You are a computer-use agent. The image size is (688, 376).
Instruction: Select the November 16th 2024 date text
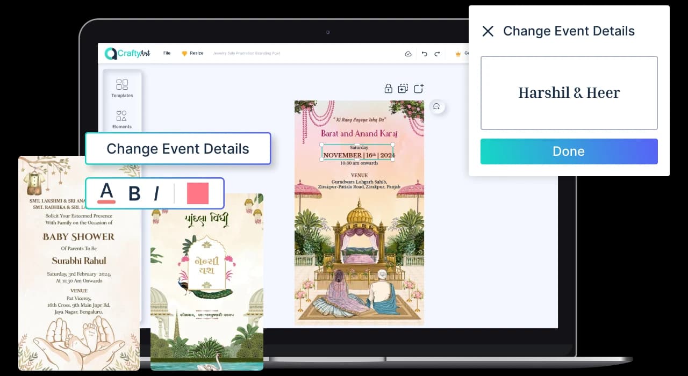click(359, 155)
